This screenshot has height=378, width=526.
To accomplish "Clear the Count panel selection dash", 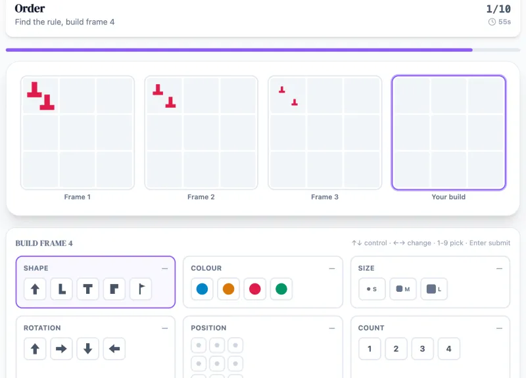I will 499,328.
